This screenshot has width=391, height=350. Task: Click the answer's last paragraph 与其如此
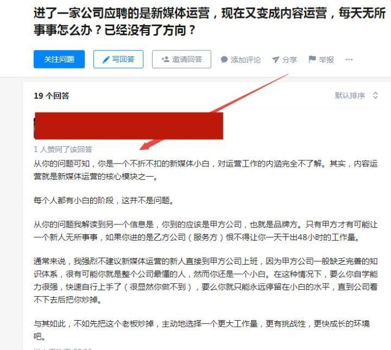[201, 330]
